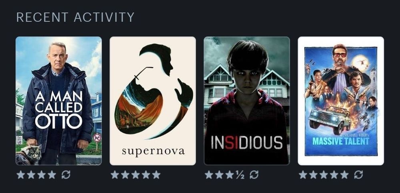
Task: Click the first star under A Man Called Otto
Action: pos(21,175)
